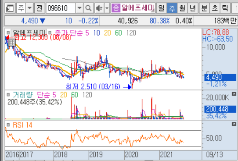Click the chart layout icon at top left

click(x=10, y=8)
